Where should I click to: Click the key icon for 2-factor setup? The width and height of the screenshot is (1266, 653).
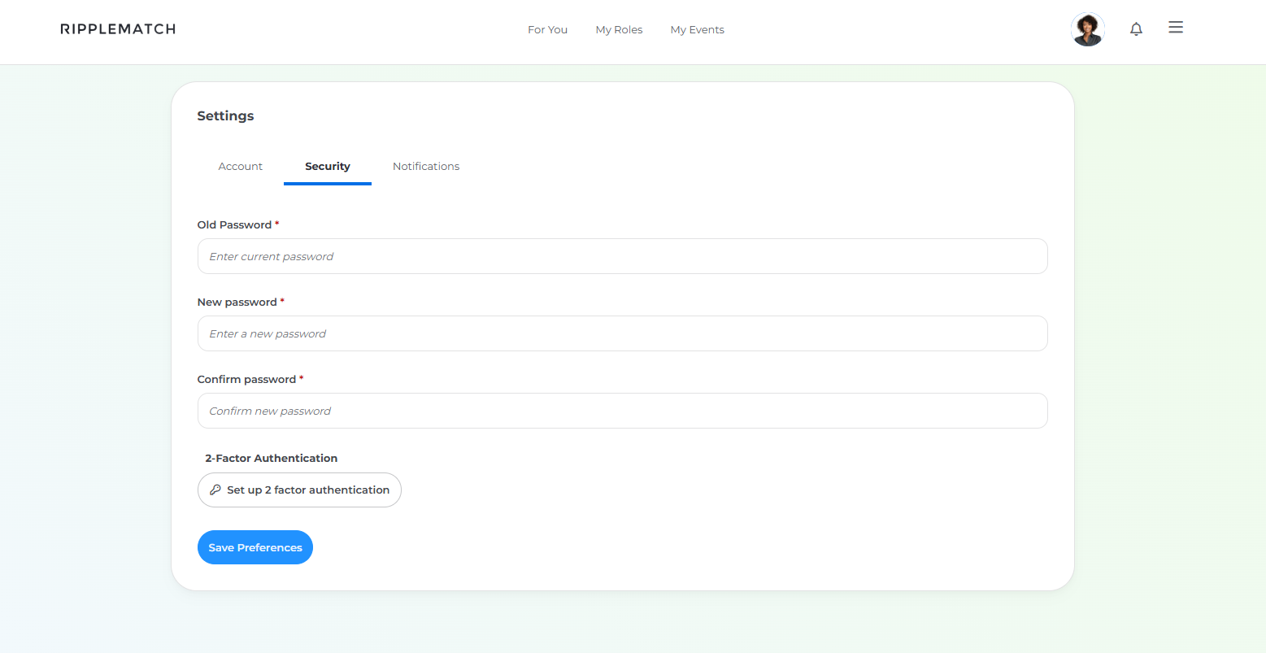(215, 490)
